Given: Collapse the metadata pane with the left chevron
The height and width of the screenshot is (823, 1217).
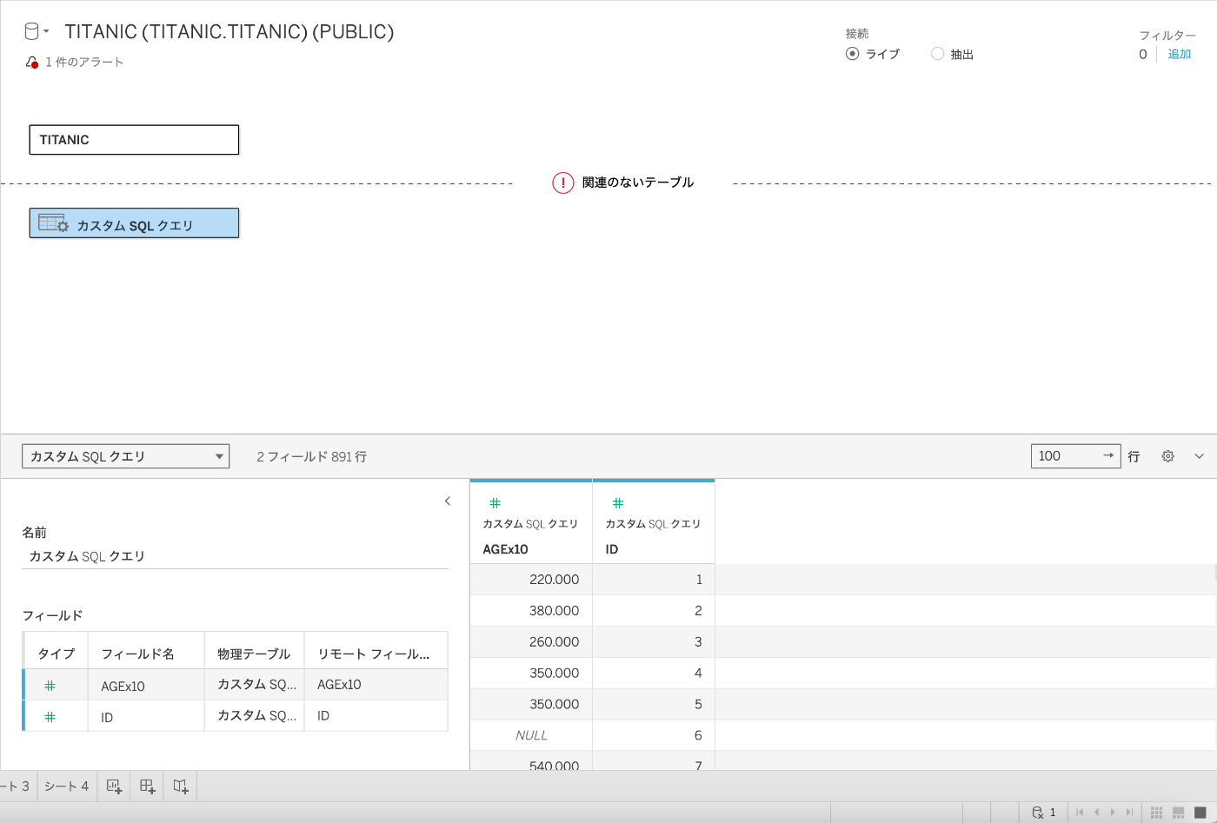Looking at the screenshot, I should pos(448,501).
